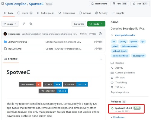
Task: Click the link icon beside spotc.yodaluca.dev
Action: click(x=112, y=35)
